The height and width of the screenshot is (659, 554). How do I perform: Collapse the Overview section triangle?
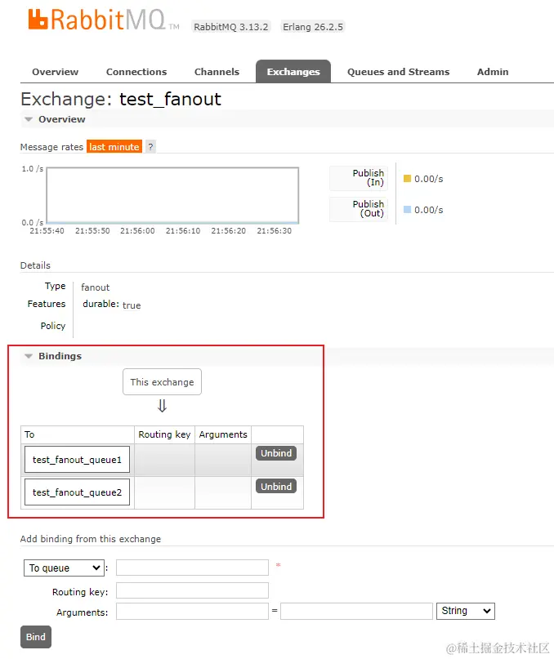tap(29, 119)
